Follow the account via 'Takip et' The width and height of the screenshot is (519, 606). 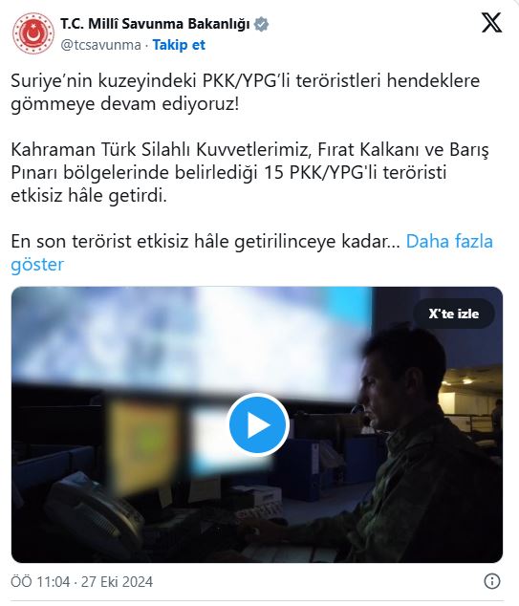(x=179, y=45)
